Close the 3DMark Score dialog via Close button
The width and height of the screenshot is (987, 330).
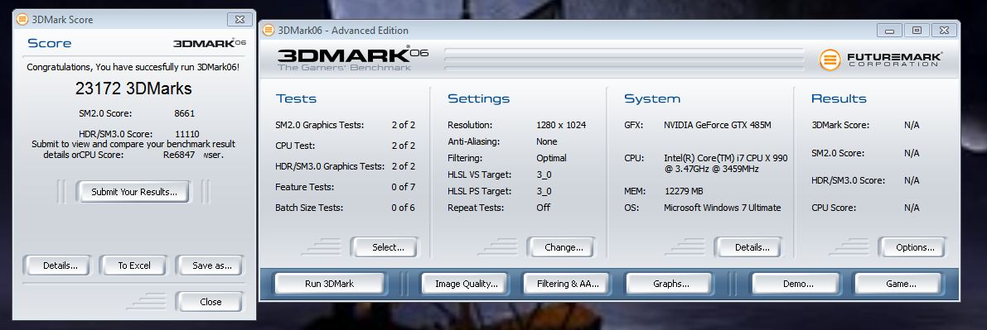click(210, 302)
